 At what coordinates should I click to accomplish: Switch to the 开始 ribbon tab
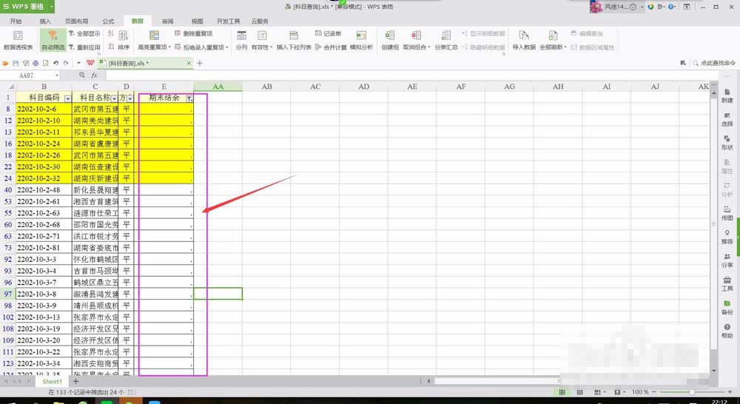point(16,21)
